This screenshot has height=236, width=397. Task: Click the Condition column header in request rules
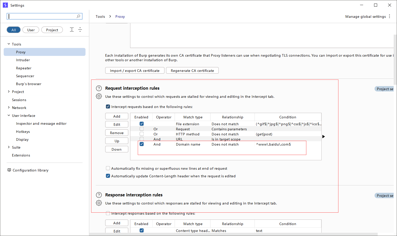point(288,117)
